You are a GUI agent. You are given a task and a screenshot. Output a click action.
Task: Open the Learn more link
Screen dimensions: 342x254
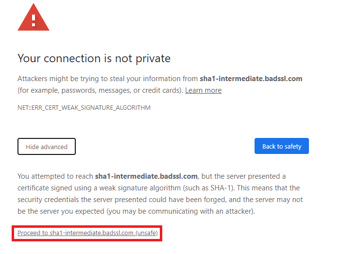[203, 90]
